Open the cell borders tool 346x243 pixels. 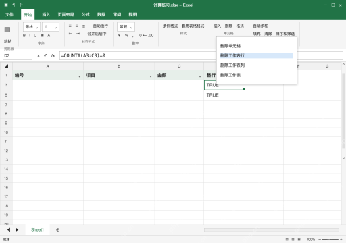[42, 35]
